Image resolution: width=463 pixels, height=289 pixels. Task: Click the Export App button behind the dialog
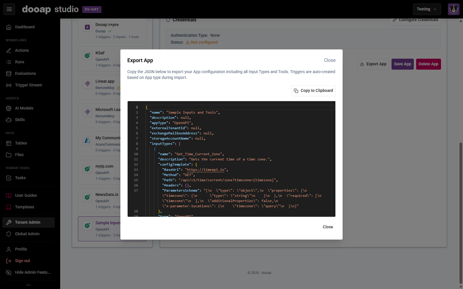pyautogui.click(x=373, y=64)
